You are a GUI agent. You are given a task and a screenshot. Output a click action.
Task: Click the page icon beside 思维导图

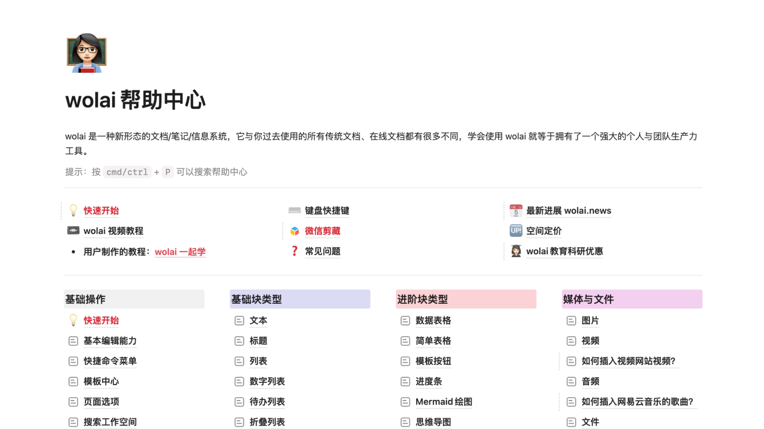click(x=405, y=422)
